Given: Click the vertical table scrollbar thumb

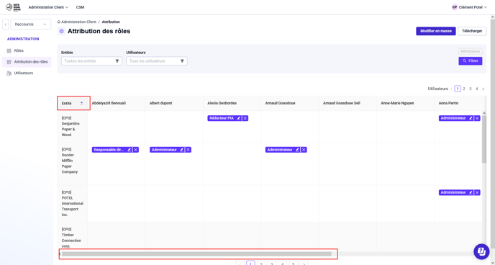Looking at the screenshot, I should click(484, 139).
